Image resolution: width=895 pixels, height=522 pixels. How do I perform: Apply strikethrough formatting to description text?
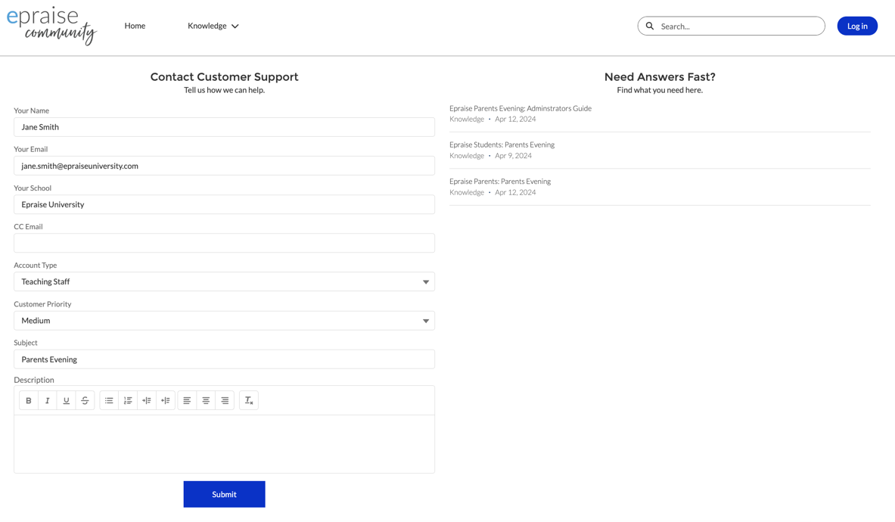pyautogui.click(x=85, y=399)
